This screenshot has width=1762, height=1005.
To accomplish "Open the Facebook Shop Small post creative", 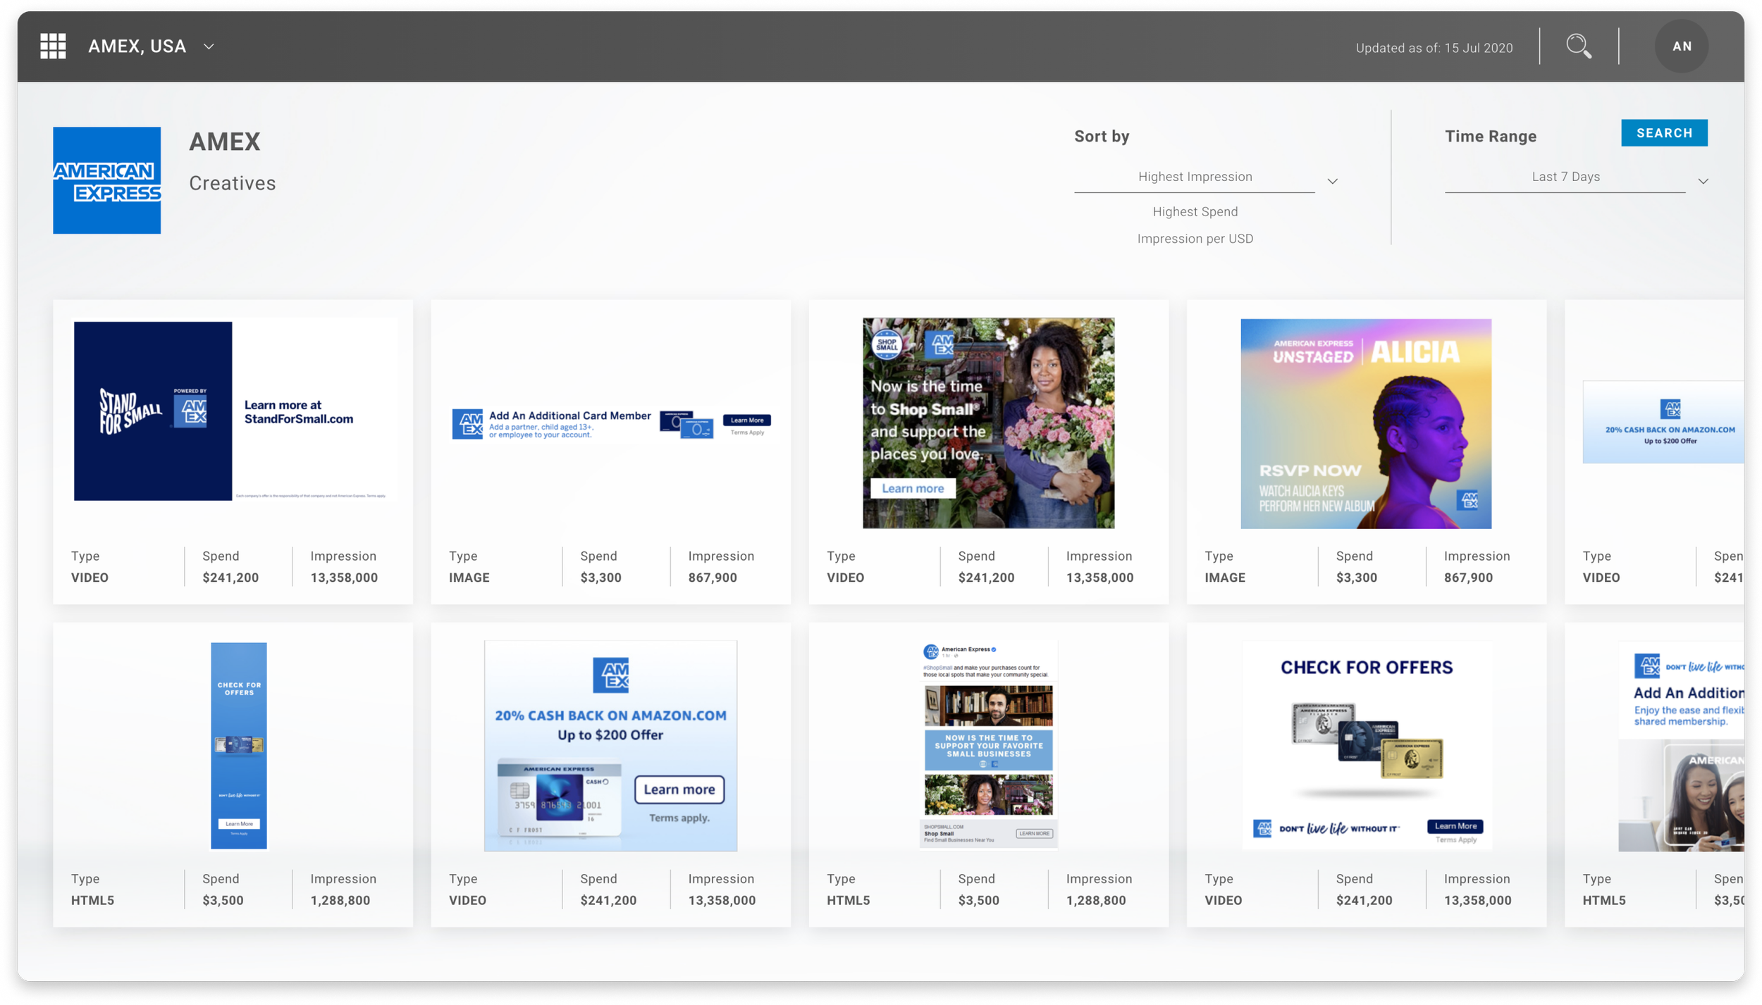I will [988, 744].
